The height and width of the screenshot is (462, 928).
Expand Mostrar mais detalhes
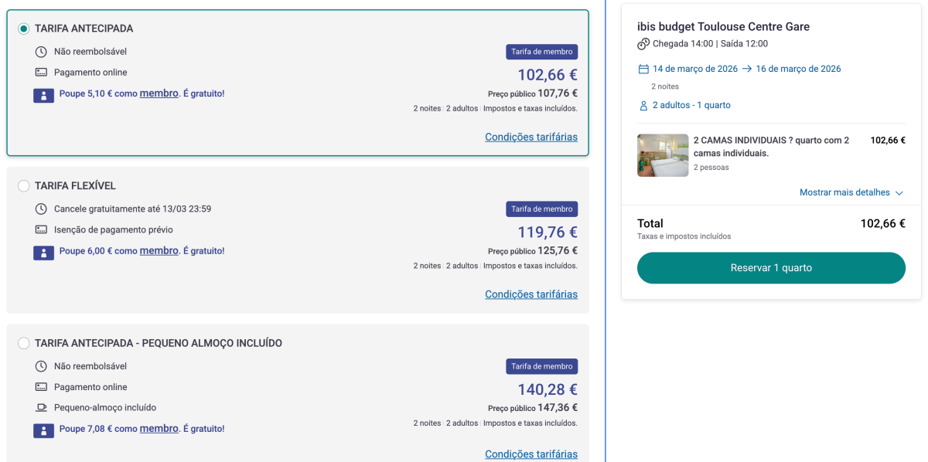point(844,192)
